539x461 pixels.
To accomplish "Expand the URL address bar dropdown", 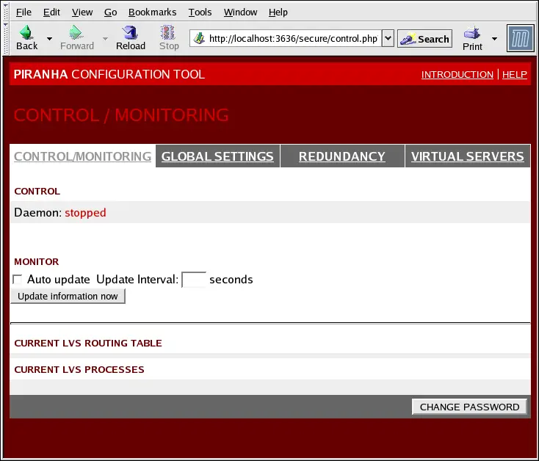I will (x=388, y=39).
